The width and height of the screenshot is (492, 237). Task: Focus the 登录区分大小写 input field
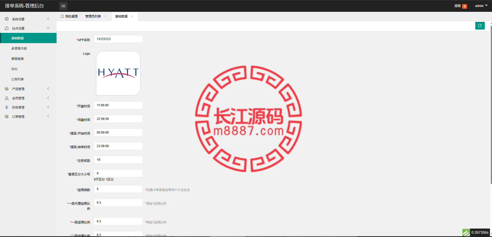118,173
